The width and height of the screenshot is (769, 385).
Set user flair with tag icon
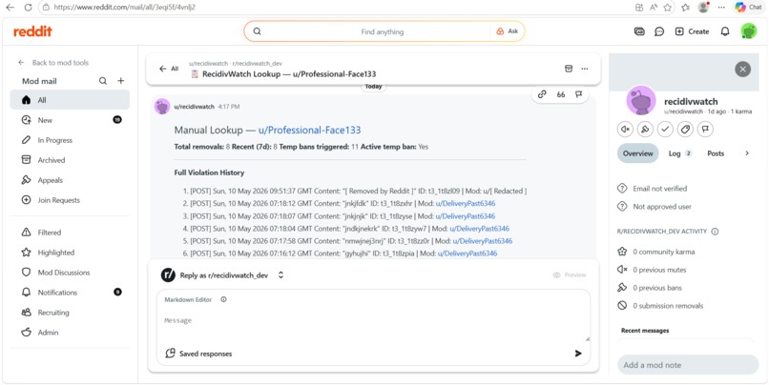(685, 130)
